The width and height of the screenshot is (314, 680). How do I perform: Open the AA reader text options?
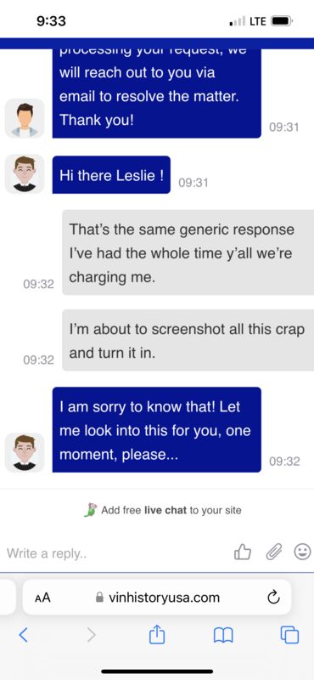(42, 598)
